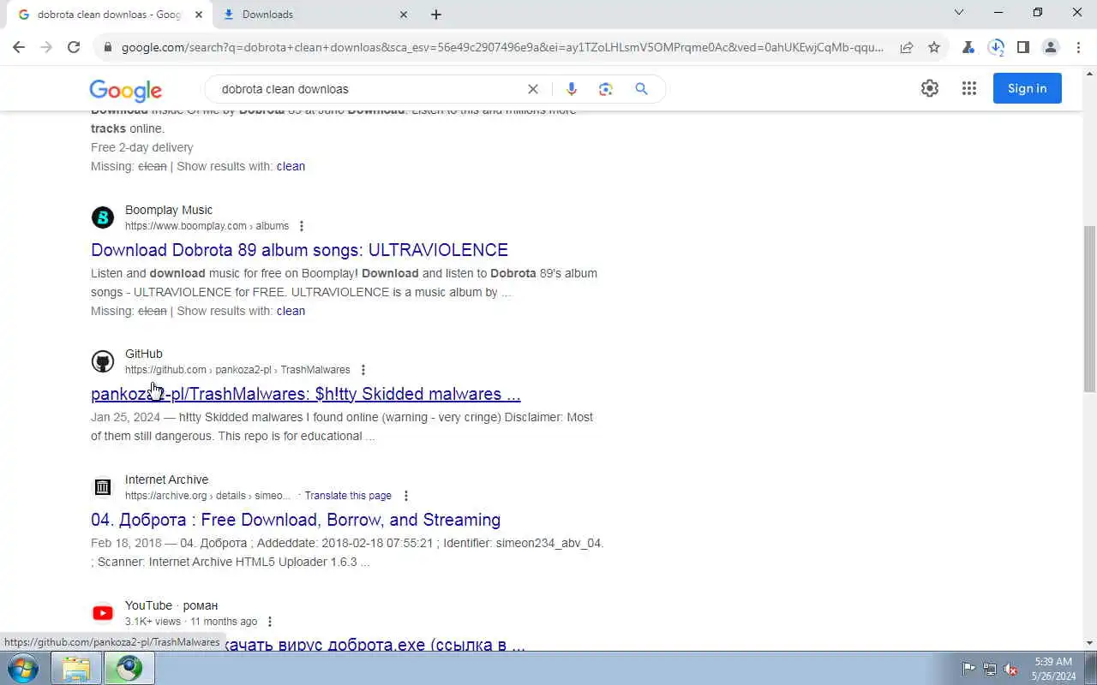Click the Chrome taskbar button
This screenshot has width=1097, height=685.
click(129, 668)
